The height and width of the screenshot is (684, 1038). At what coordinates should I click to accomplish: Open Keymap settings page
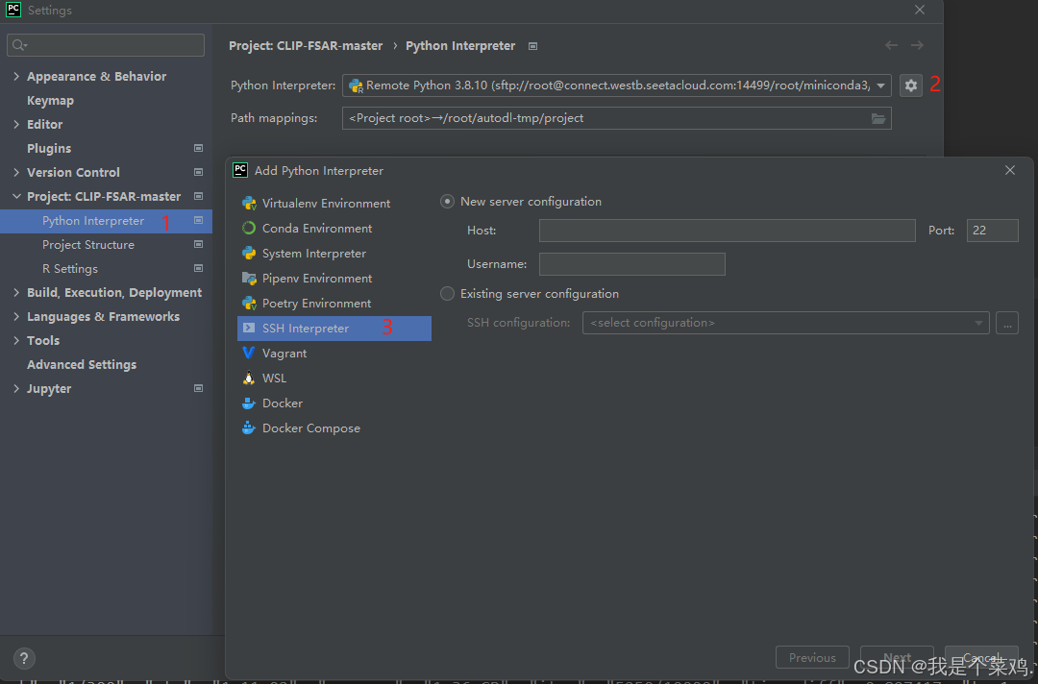click(50, 101)
